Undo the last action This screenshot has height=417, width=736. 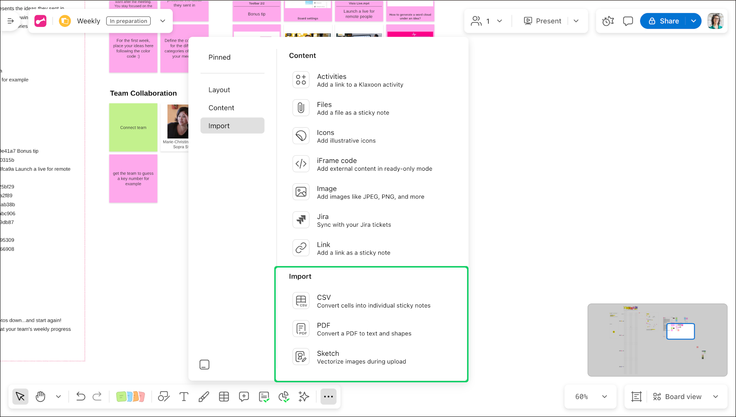pos(81,396)
